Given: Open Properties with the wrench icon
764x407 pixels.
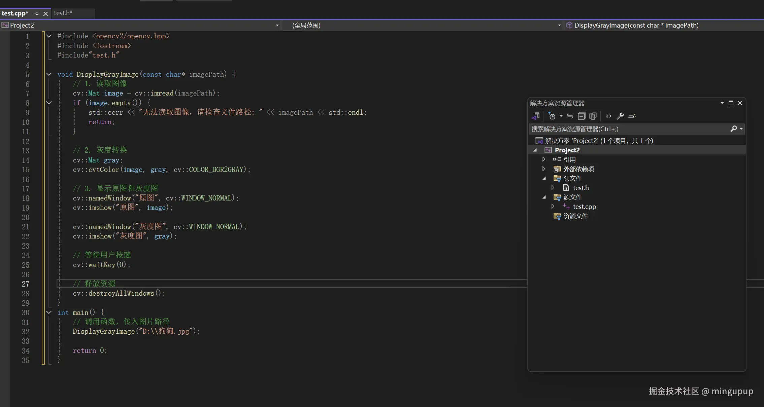Looking at the screenshot, I should point(620,116).
